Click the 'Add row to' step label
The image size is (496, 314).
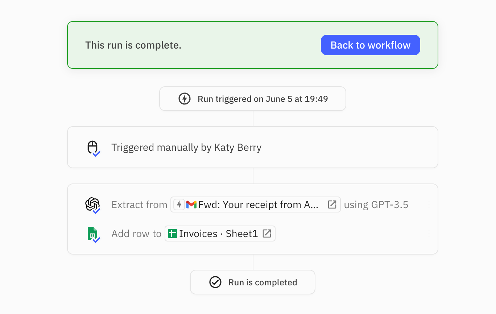point(136,234)
